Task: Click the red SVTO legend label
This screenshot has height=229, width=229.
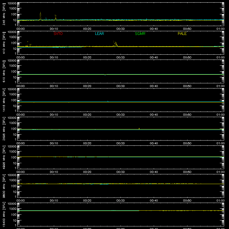Action: (x=58, y=33)
